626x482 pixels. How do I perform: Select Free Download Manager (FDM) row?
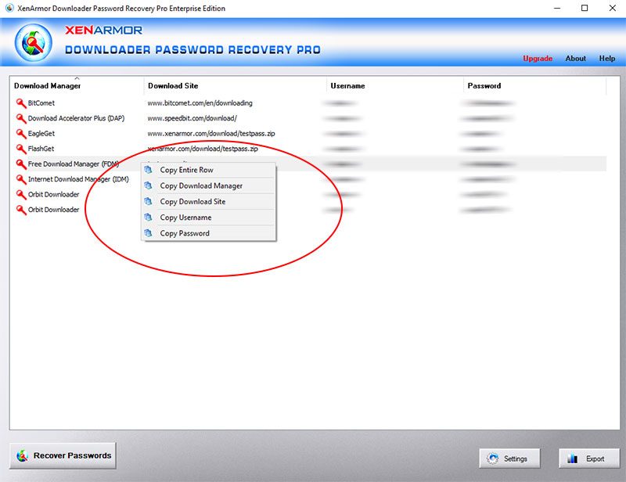[74, 164]
